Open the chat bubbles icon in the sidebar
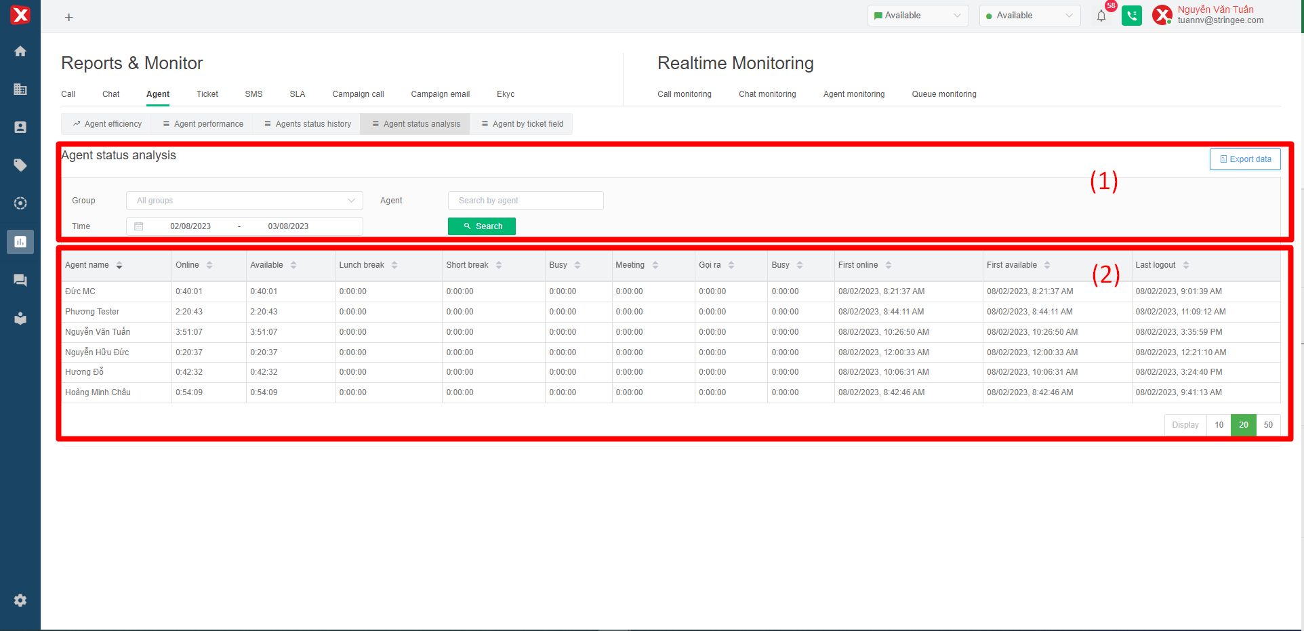 [x=20, y=280]
